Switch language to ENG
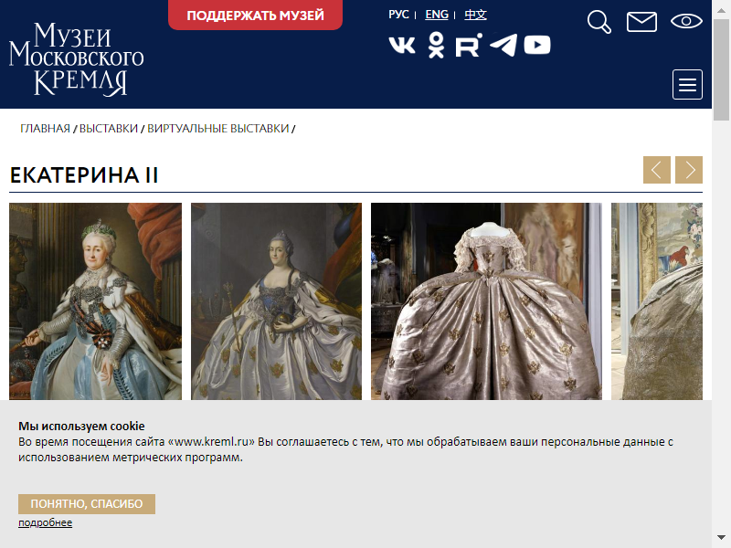Screen dimensions: 731x548 (437, 15)
